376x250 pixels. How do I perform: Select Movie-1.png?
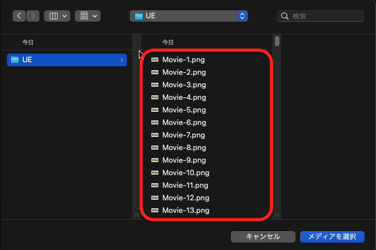click(183, 59)
